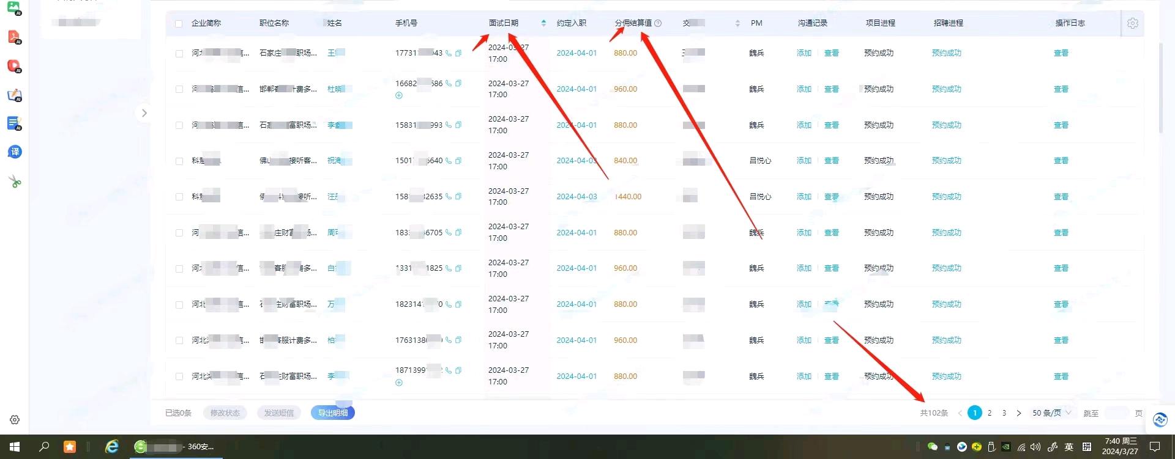Click plus icon under number starting 16682

click(399, 95)
